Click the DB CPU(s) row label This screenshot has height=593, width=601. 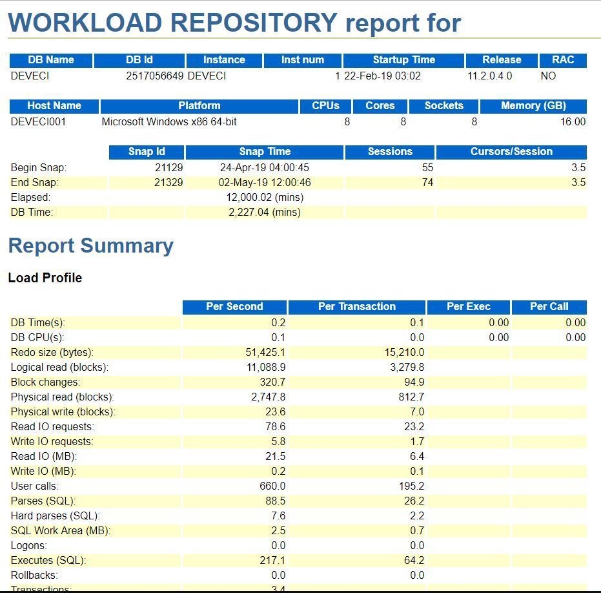click(37, 338)
